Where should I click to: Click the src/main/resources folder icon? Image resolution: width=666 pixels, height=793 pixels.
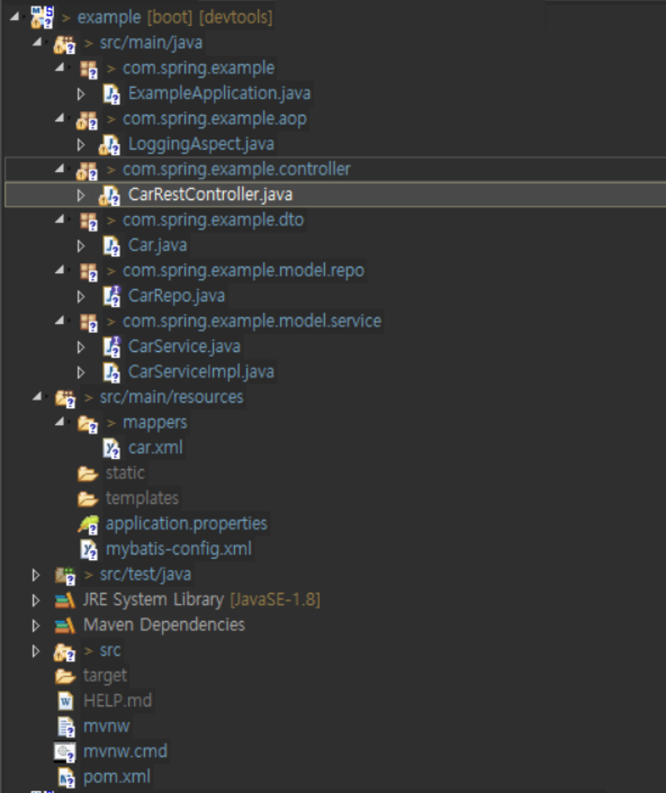[66, 399]
